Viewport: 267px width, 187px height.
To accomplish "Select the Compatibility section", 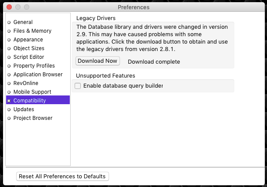I will coord(30,101).
